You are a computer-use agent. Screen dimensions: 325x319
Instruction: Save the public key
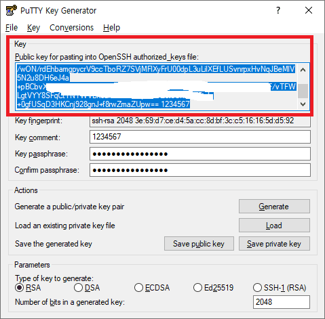click(x=199, y=244)
